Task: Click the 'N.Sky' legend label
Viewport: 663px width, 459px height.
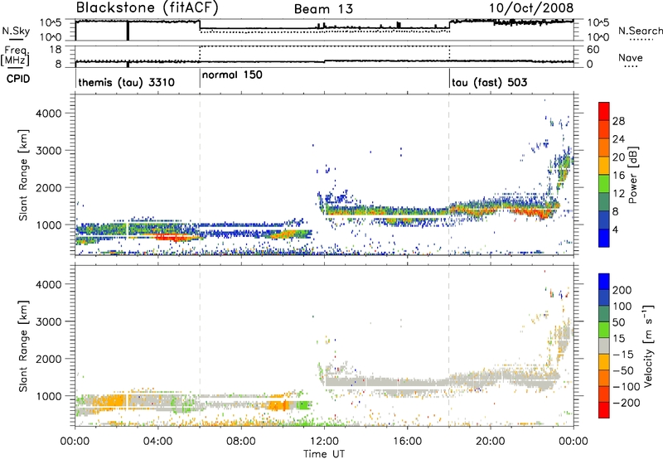Action: pyautogui.click(x=16, y=31)
